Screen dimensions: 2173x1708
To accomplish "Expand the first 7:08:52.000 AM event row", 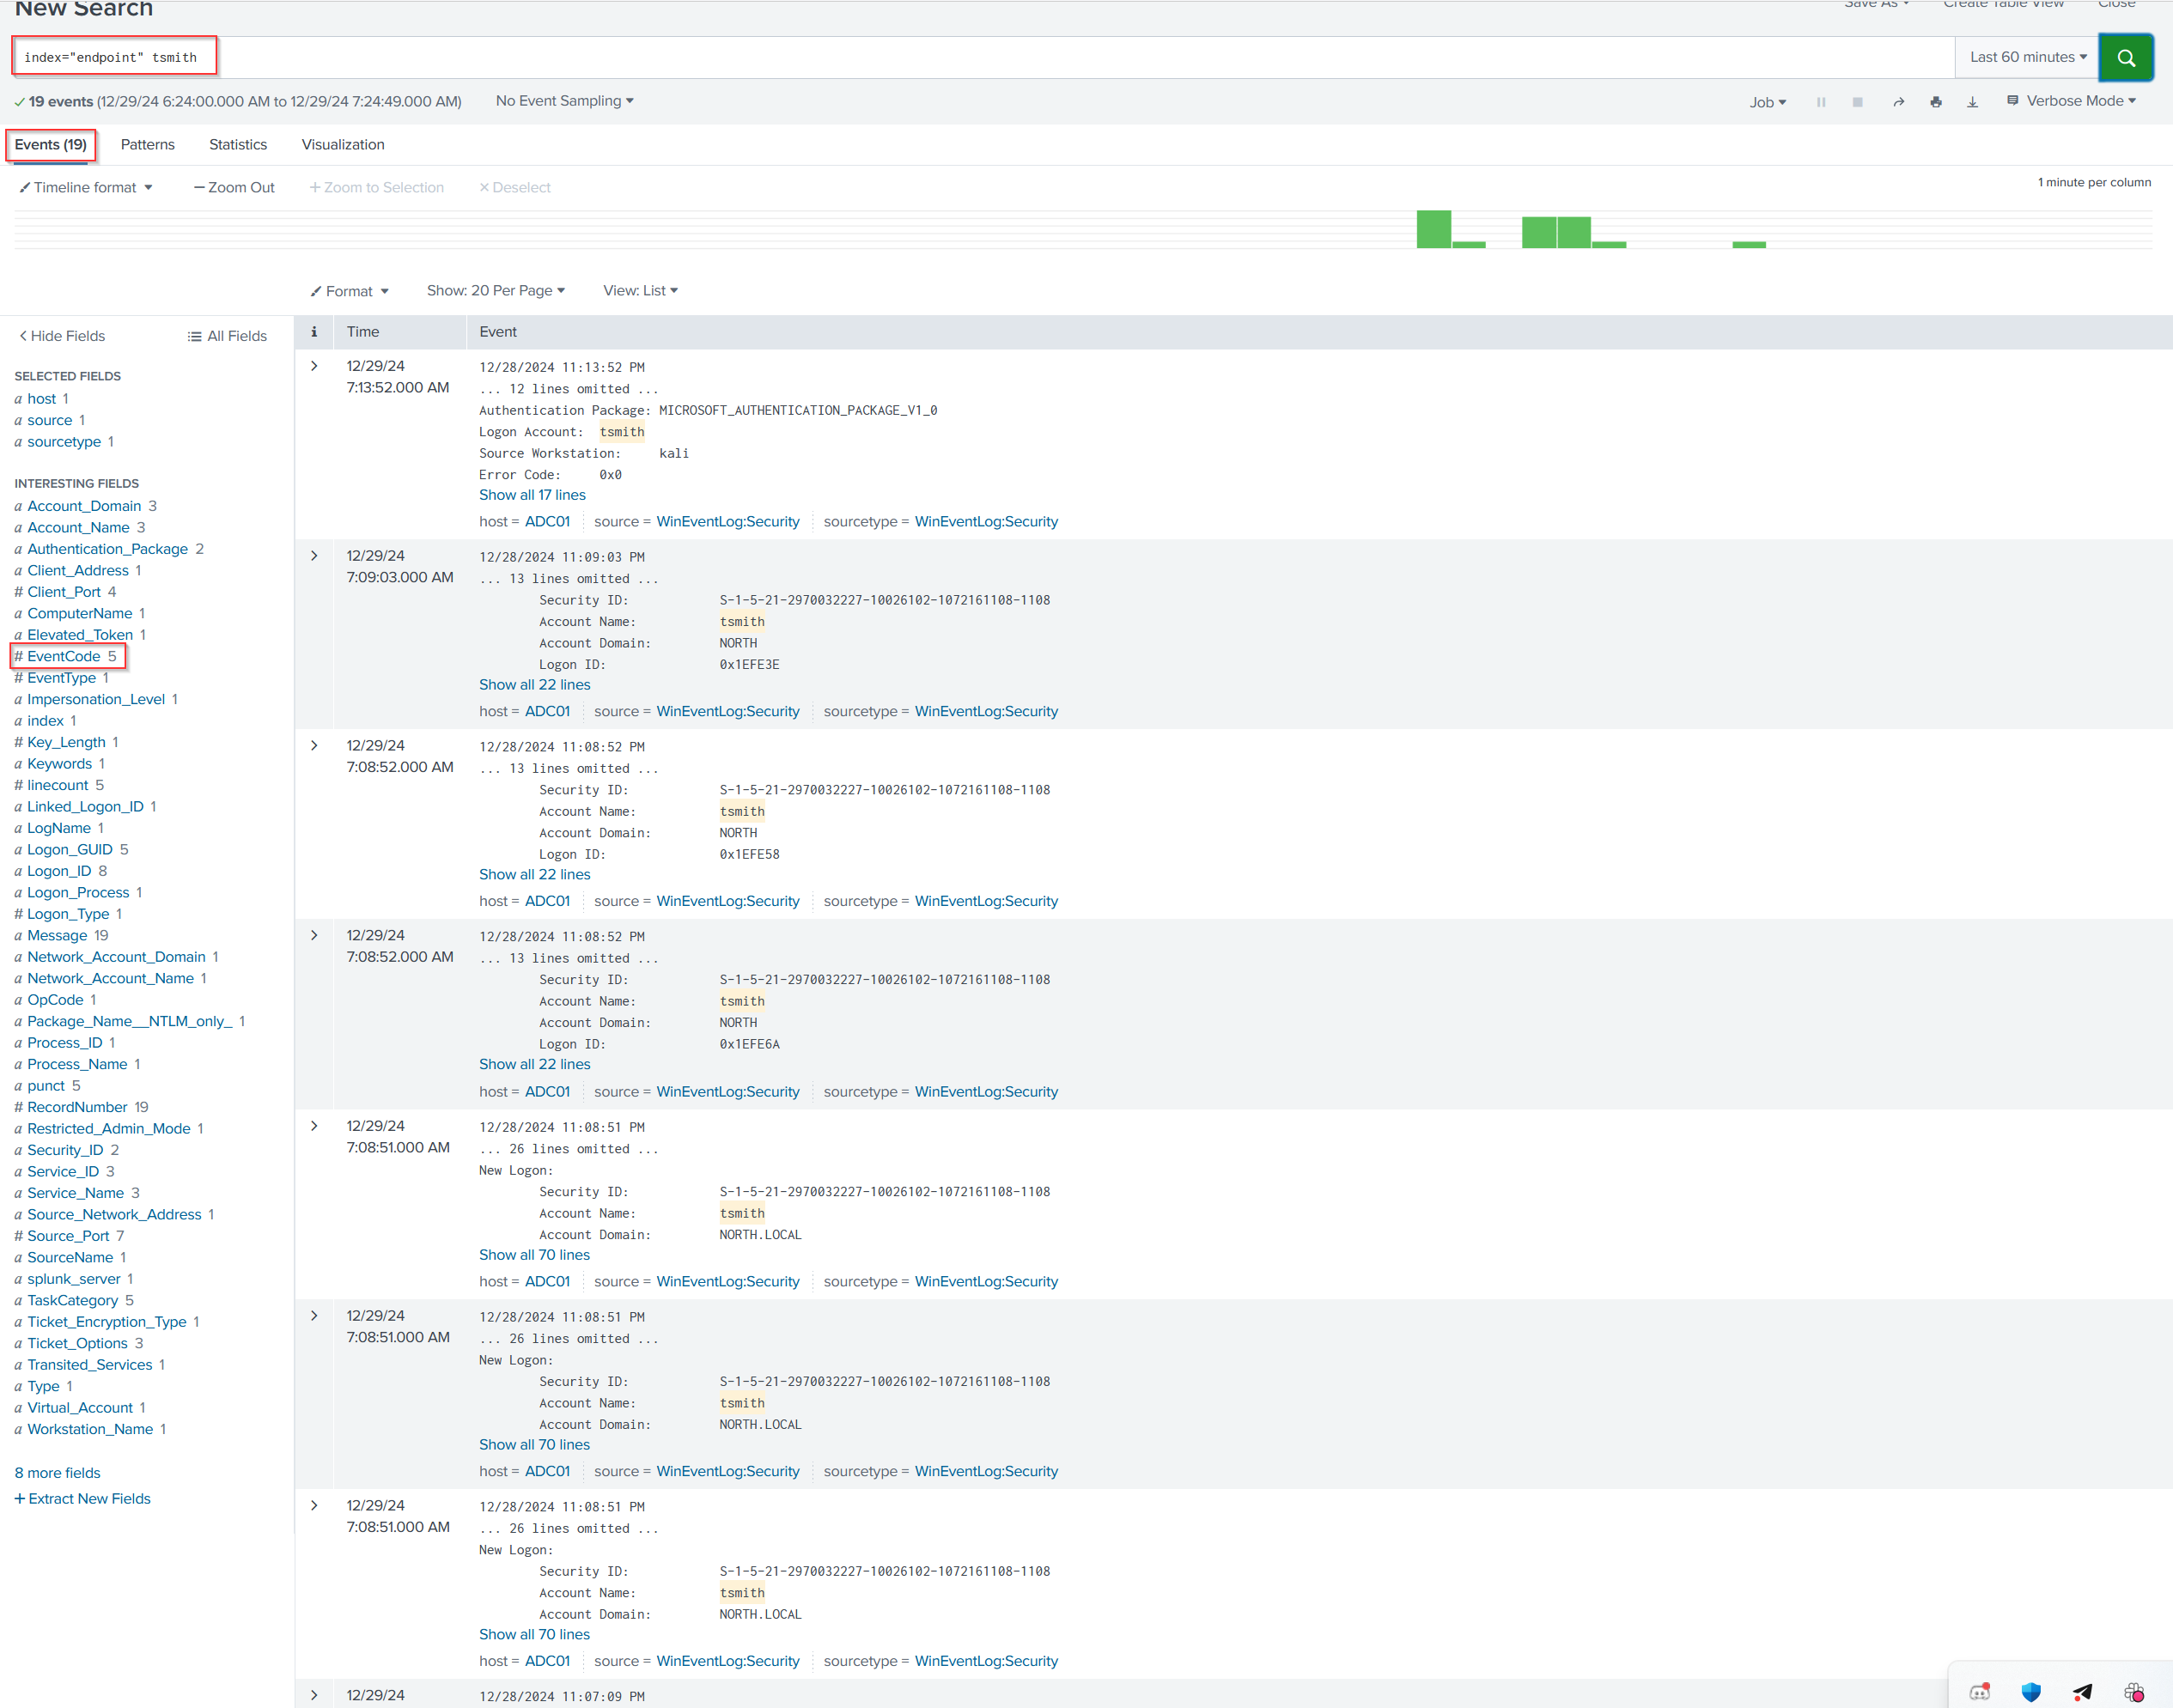I will [314, 746].
